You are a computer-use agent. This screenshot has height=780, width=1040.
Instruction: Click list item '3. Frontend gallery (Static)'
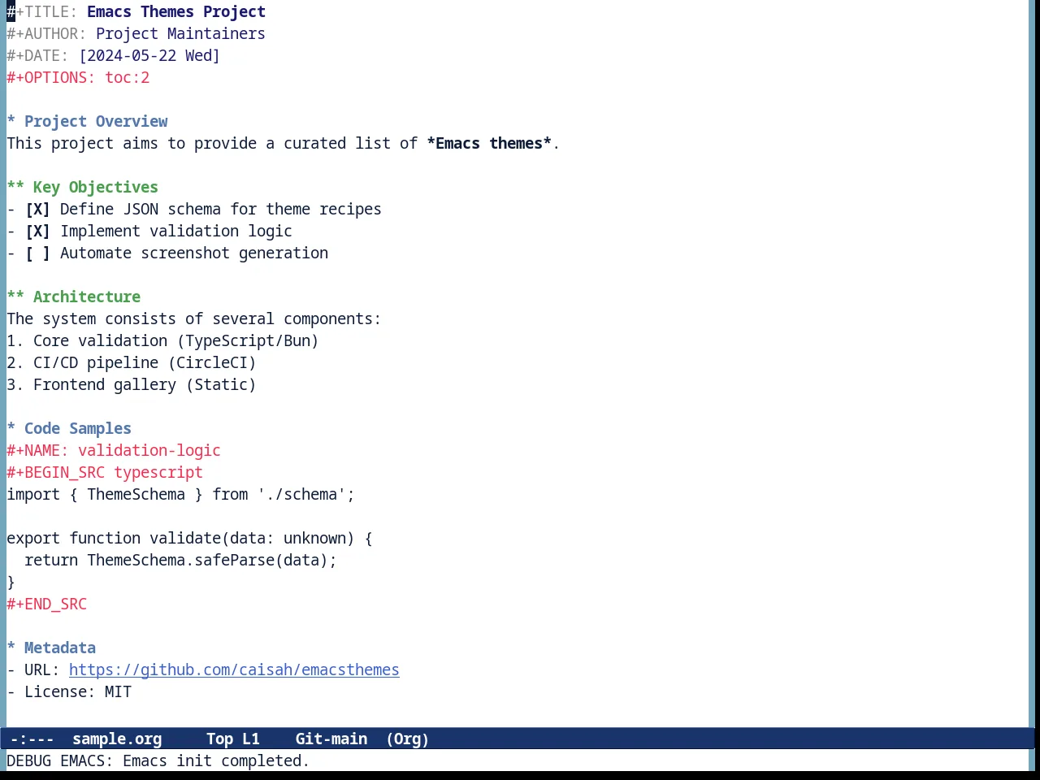pos(132,384)
